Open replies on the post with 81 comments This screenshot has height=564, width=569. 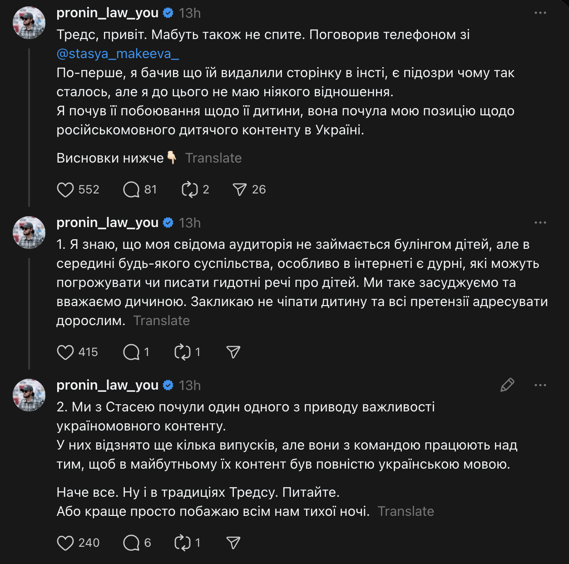tap(131, 189)
